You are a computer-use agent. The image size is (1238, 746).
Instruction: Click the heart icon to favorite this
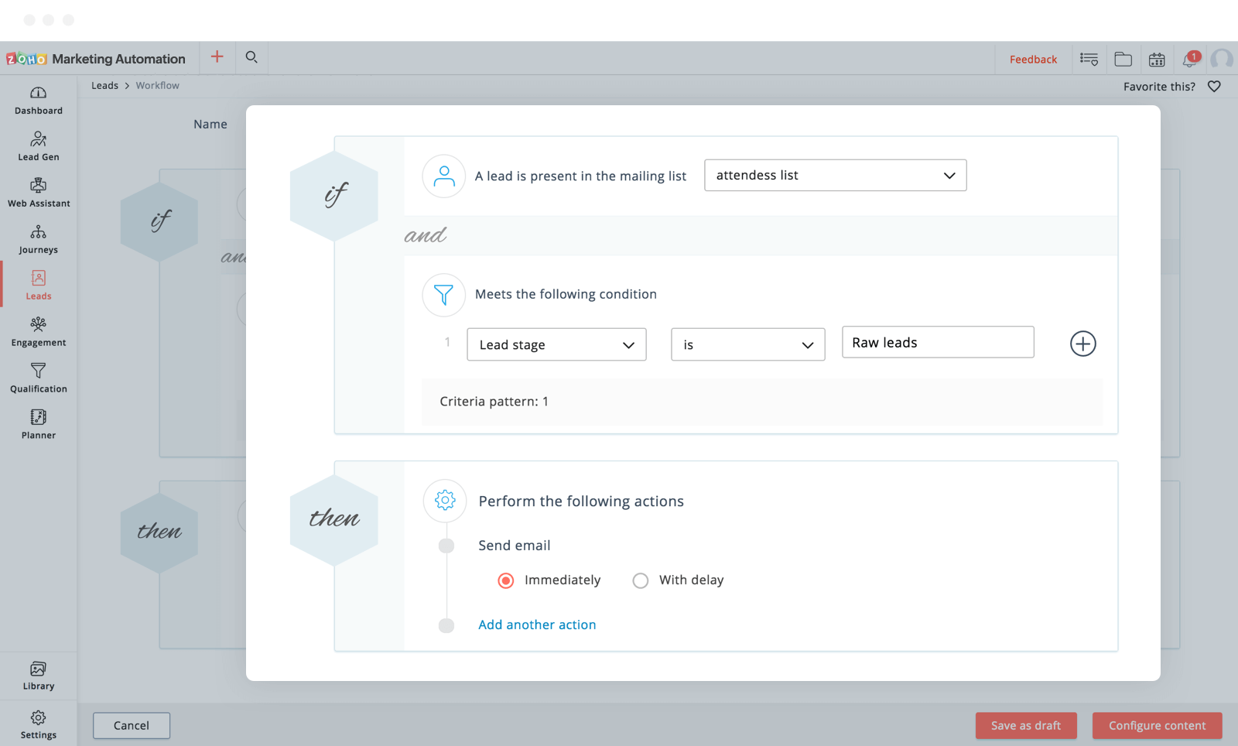click(1214, 87)
